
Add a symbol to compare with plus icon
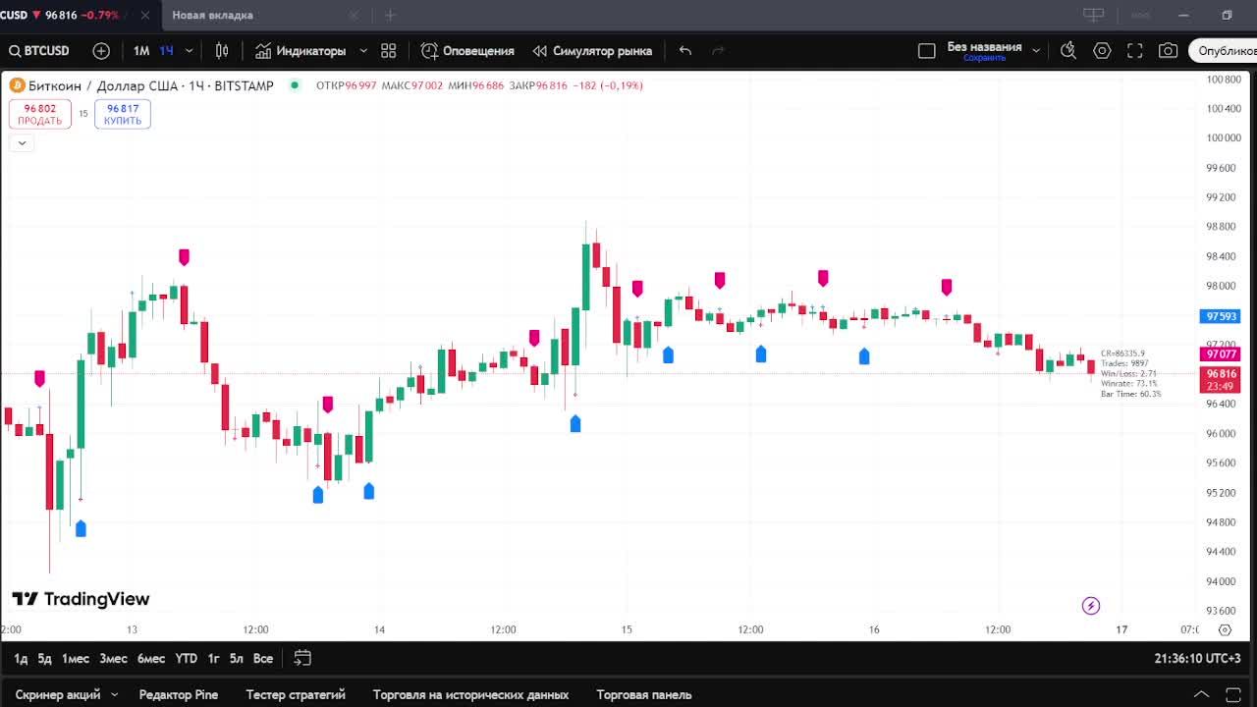[101, 51]
